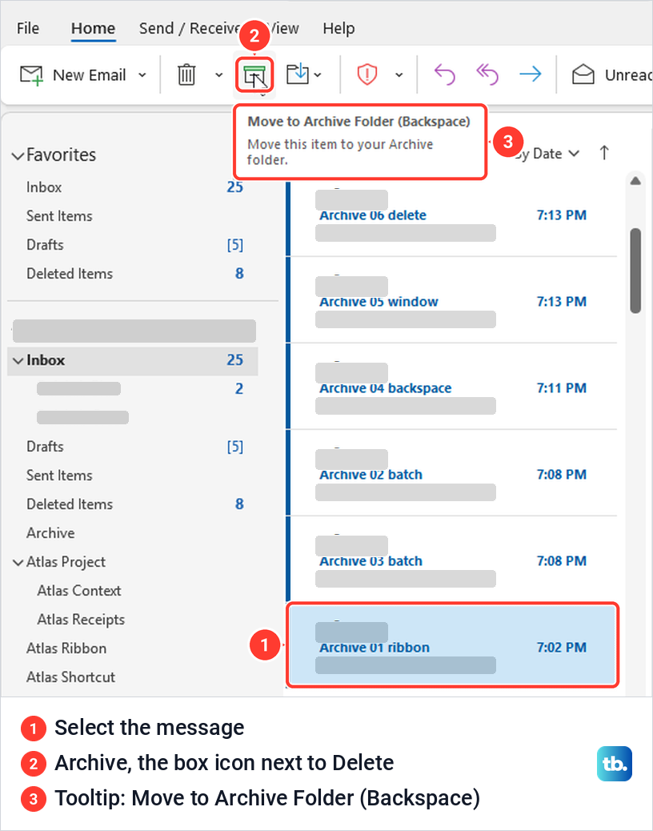Collapse the account Inbox folder chevron

pyautogui.click(x=18, y=361)
